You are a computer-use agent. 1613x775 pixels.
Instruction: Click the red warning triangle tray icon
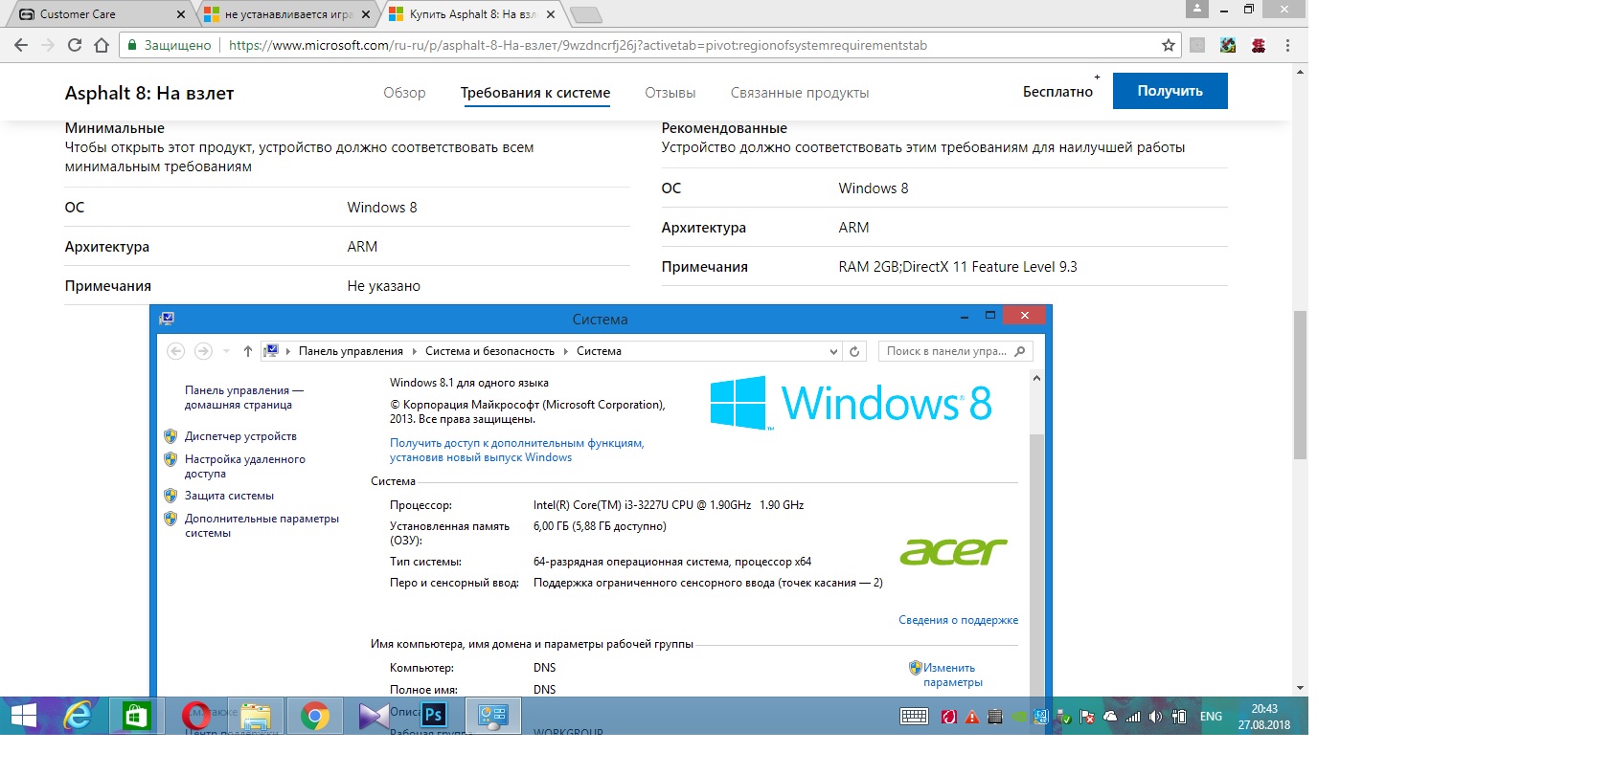(972, 717)
